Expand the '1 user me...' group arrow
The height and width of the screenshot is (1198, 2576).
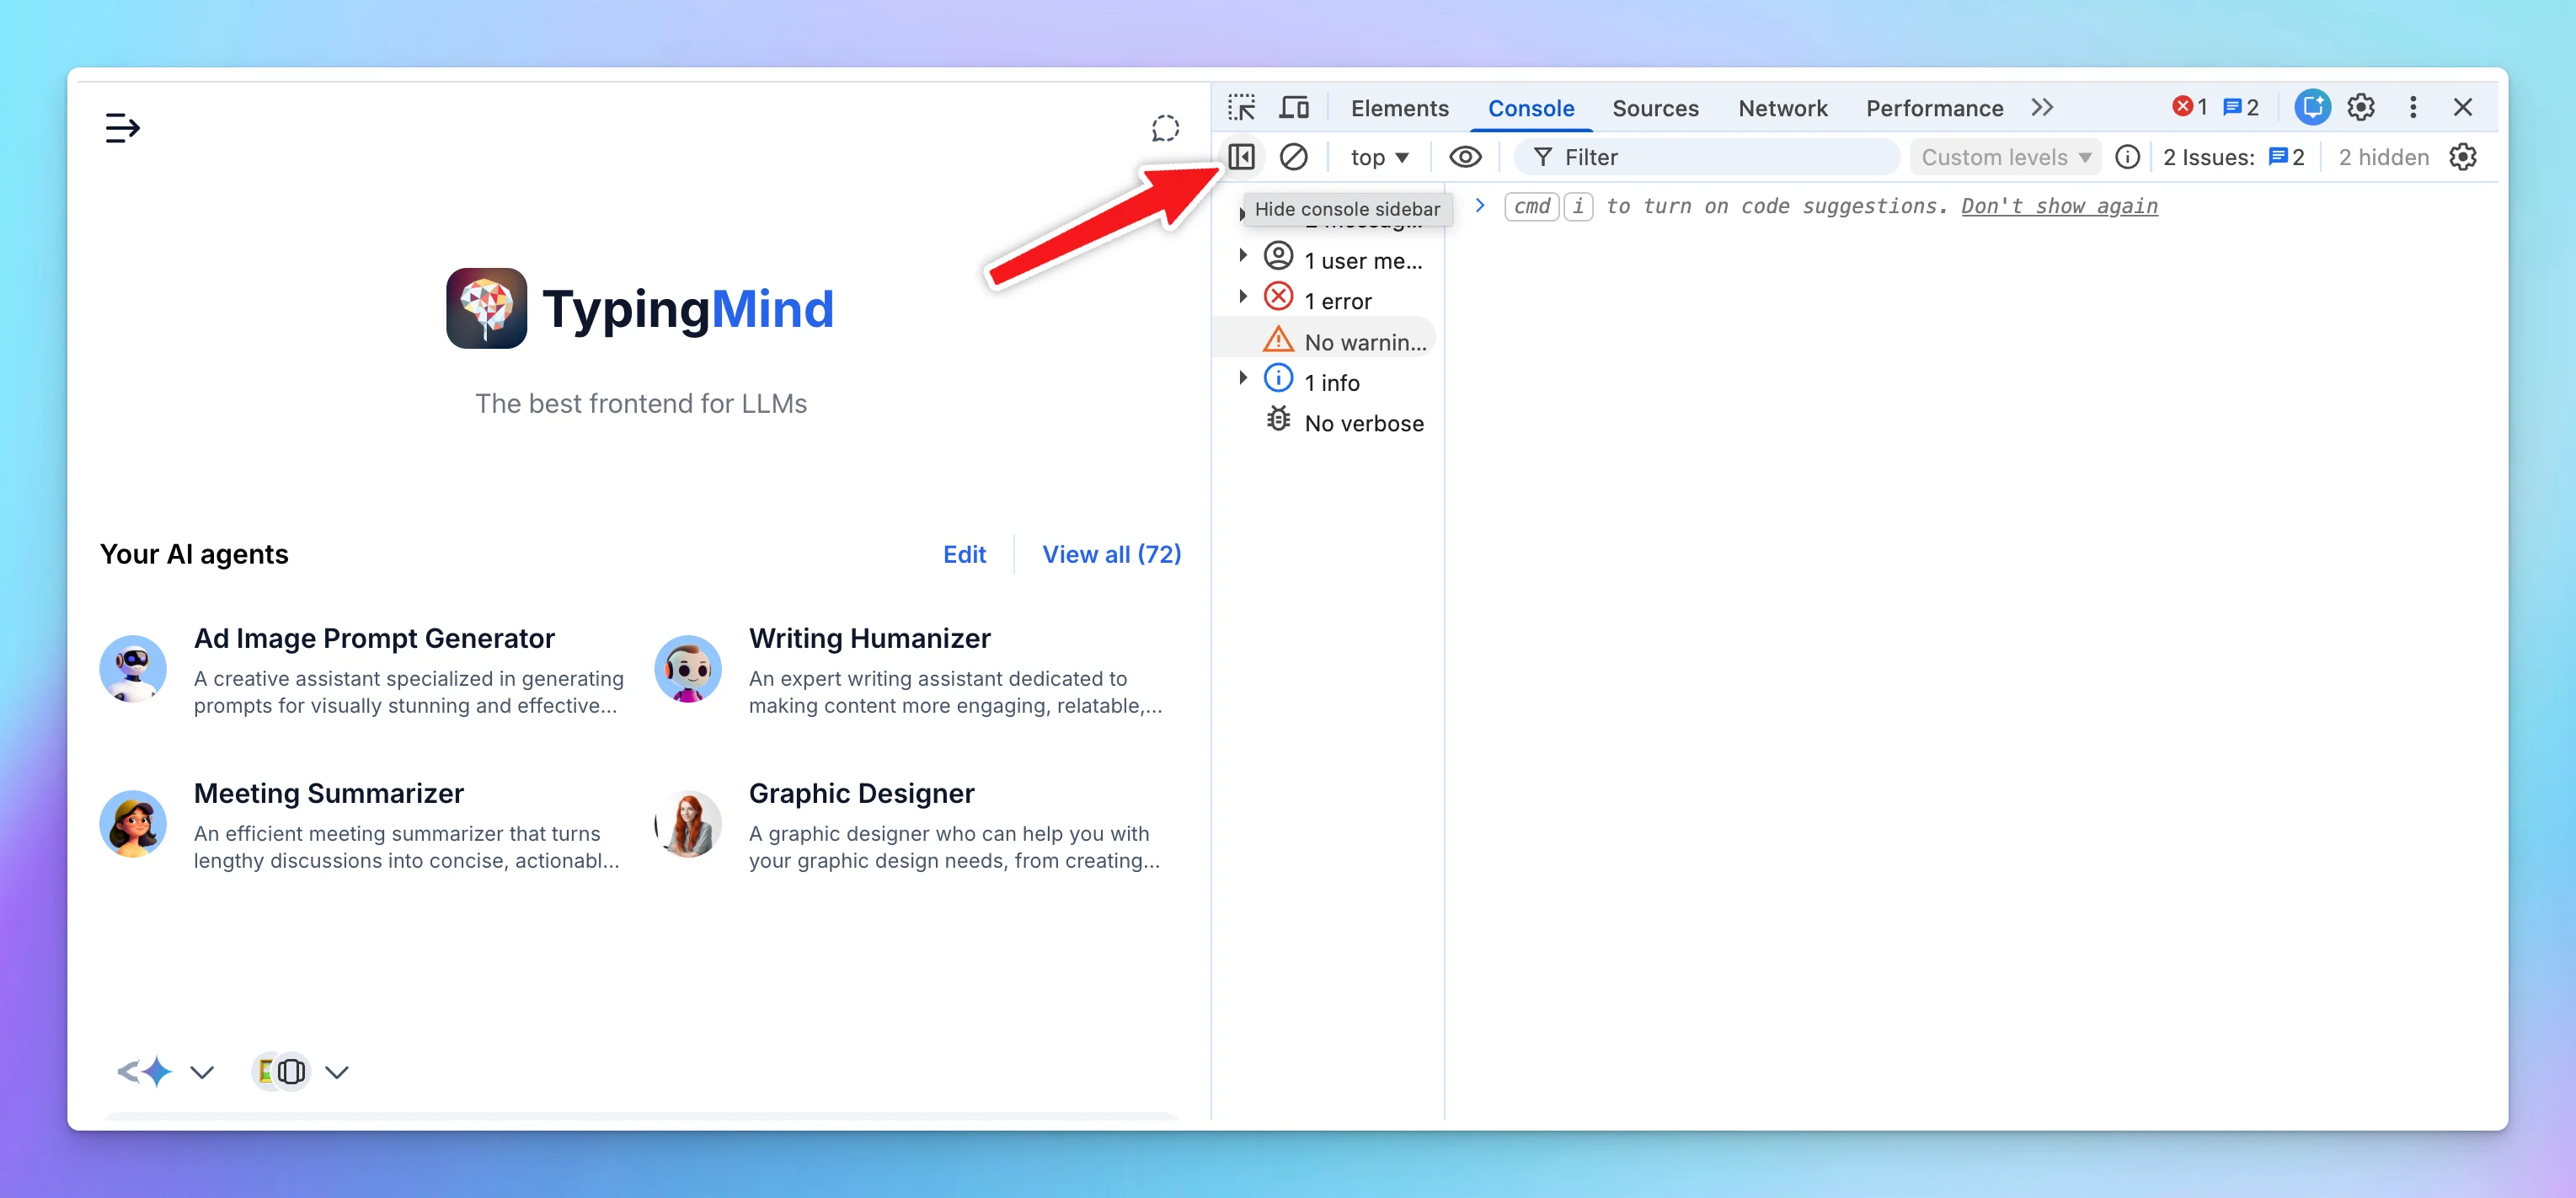tap(1243, 256)
